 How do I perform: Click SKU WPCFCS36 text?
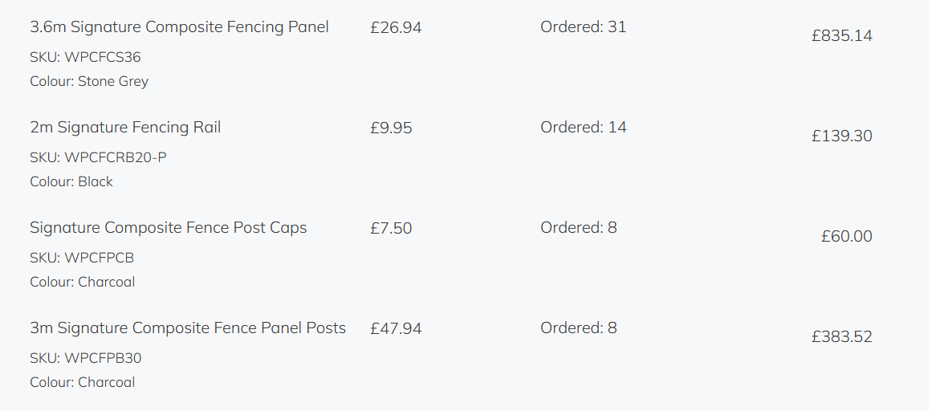click(85, 58)
